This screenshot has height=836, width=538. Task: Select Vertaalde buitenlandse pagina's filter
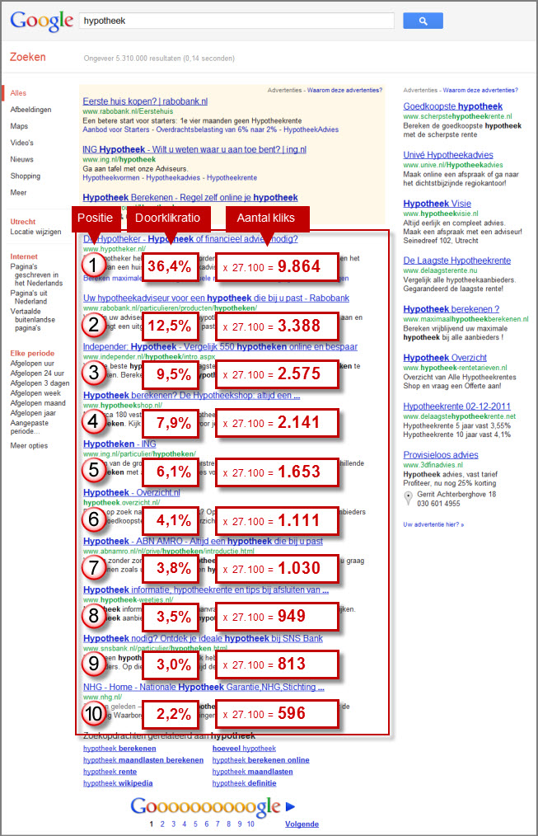point(32,319)
